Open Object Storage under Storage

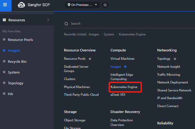tap(75, 120)
